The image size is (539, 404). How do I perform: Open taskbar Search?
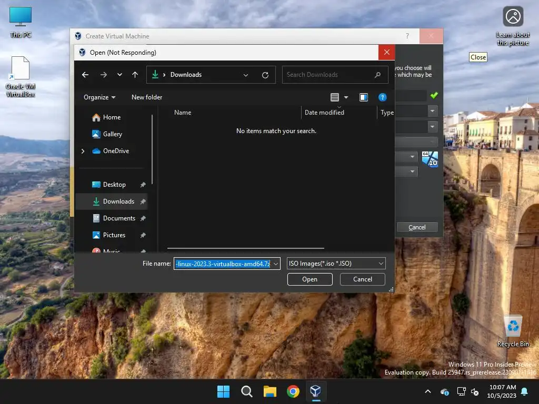pyautogui.click(x=247, y=391)
